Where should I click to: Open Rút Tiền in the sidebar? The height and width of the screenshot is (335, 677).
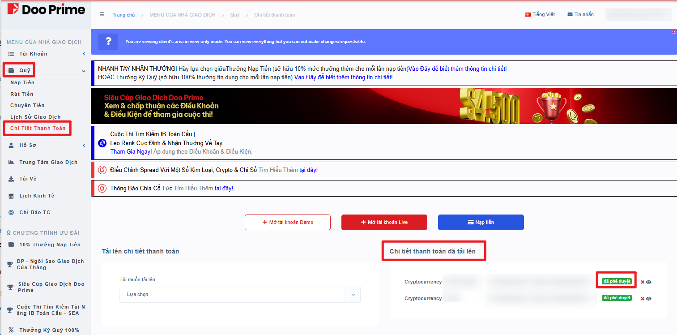pos(22,94)
